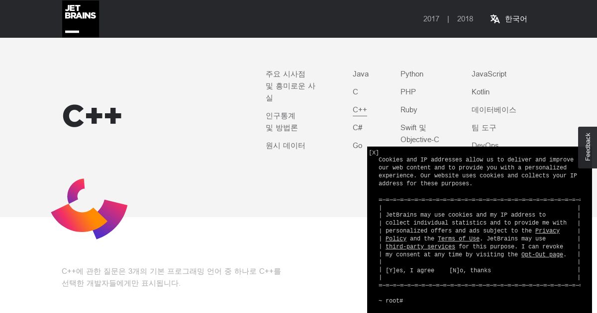The height and width of the screenshot is (313, 597).
Task: Open the Opt-Out page link
Action: [x=542, y=255]
